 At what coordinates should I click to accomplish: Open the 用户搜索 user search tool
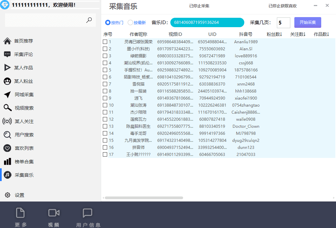tap(20, 134)
